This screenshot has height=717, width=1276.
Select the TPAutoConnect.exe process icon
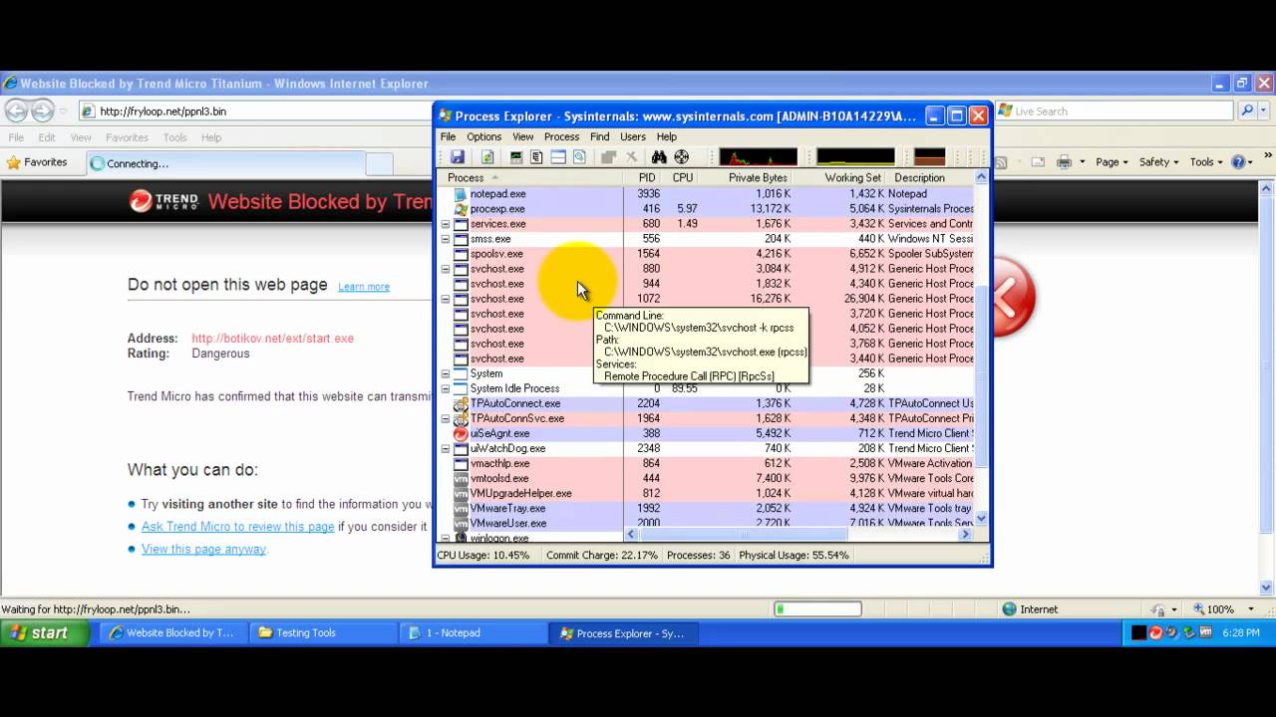[461, 403]
